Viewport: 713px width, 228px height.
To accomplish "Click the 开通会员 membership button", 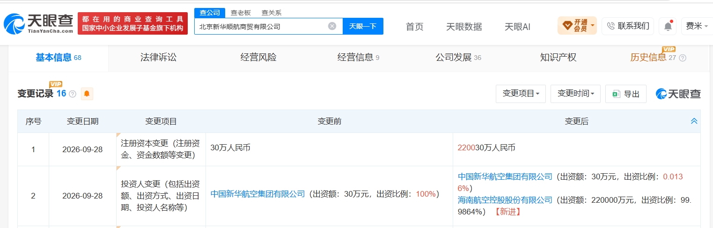I will click(577, 26).
